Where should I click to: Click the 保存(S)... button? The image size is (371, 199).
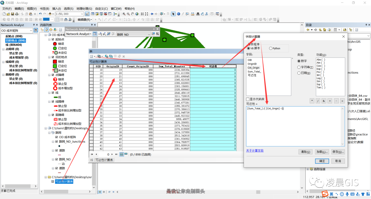coord(338,152)
